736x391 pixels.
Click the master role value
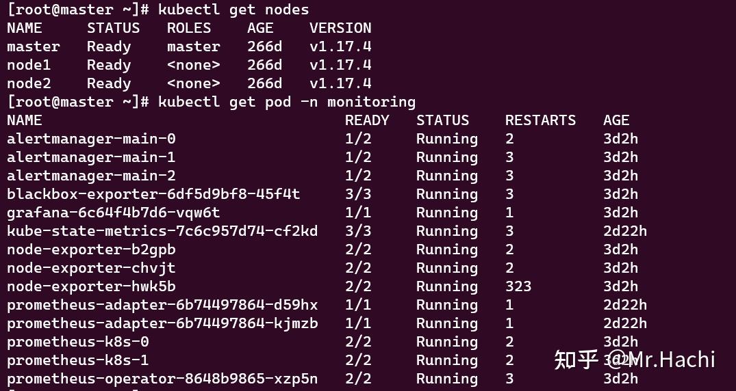[x=193, y=46]
